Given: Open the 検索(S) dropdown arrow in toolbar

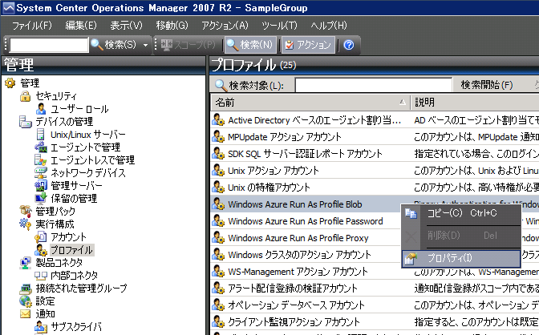Looking at the screenshot, I should (145, 45).
